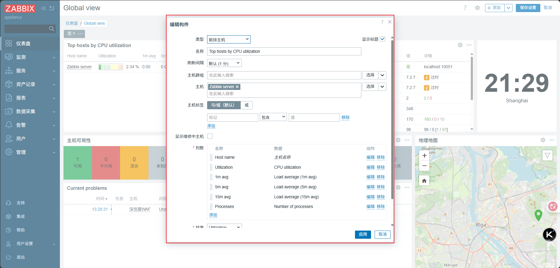Click the page 1 tab three-dots icon

click(80, 34)
